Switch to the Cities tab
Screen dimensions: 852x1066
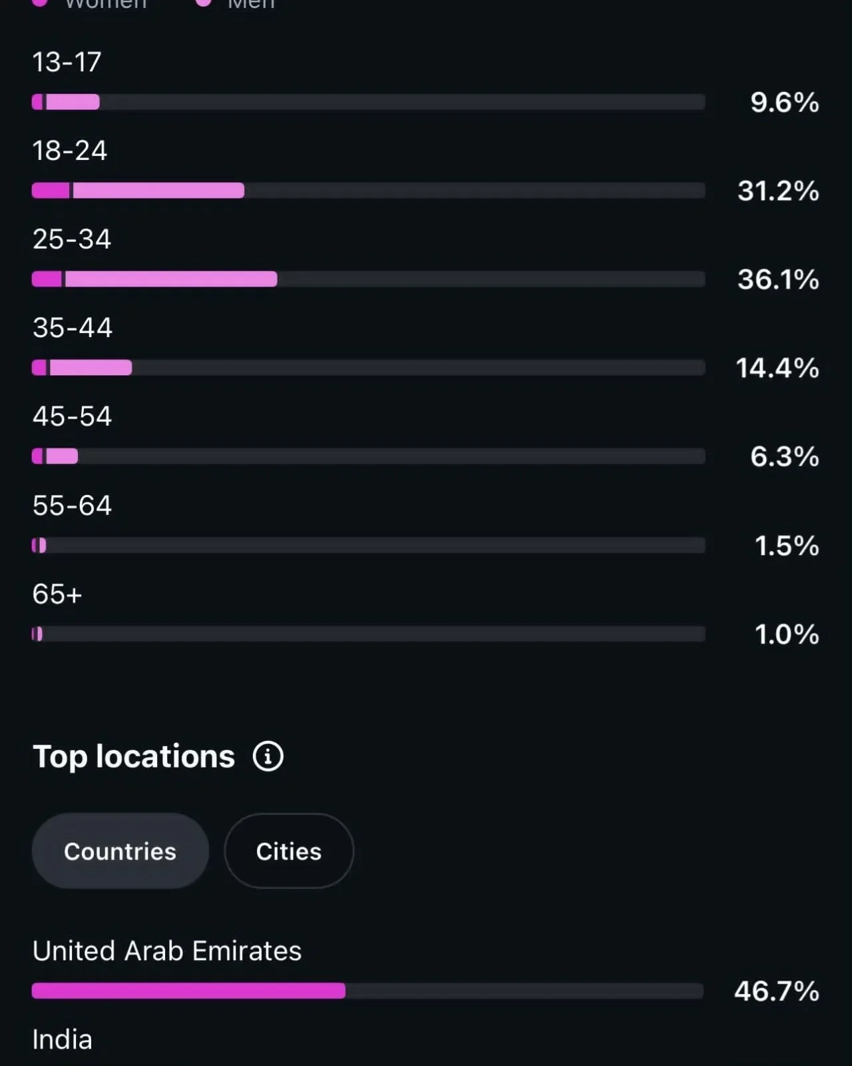pos(289,851)
